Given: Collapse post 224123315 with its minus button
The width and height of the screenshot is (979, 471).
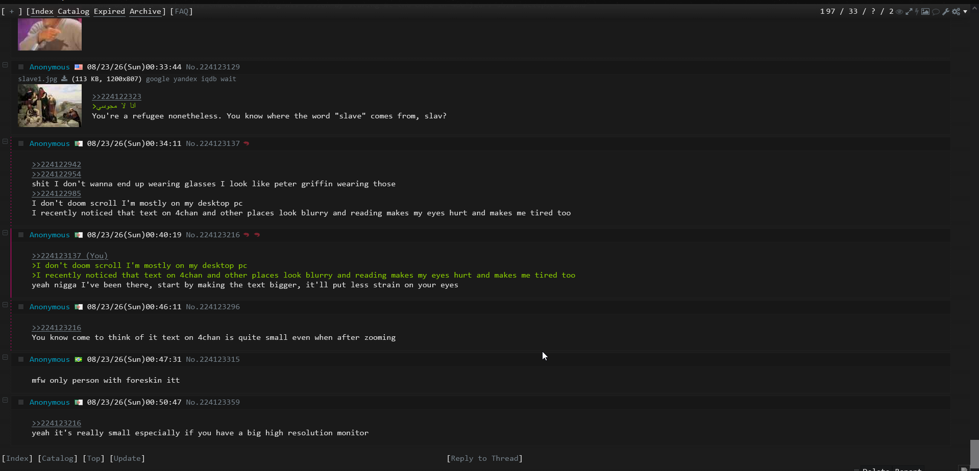Looking at the screenshot, I should pos(5,357).
